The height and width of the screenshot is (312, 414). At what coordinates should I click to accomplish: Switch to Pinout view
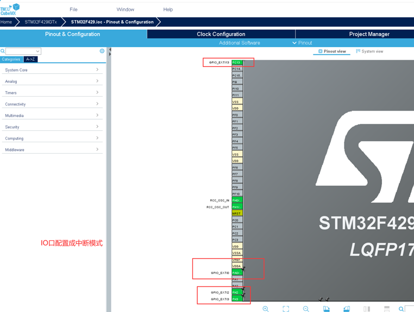click(332, 51)
